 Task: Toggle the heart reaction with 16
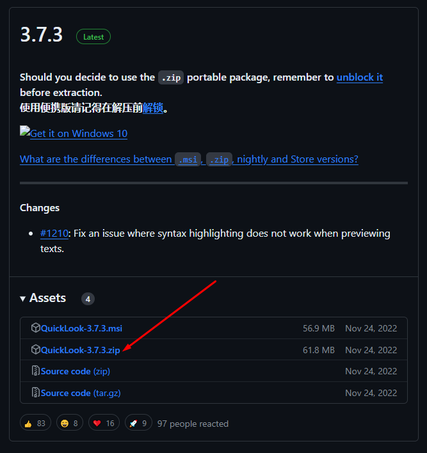104,423
